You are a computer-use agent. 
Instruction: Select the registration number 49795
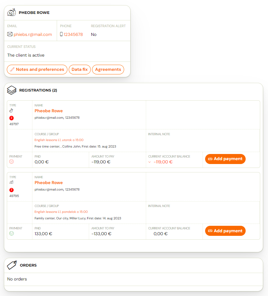(14, 196)
